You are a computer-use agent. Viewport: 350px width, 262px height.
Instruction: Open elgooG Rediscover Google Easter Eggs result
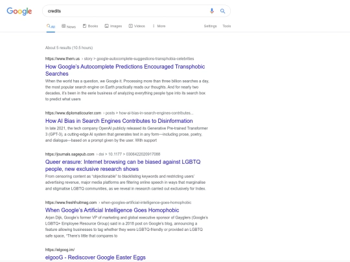click(95, 257)
